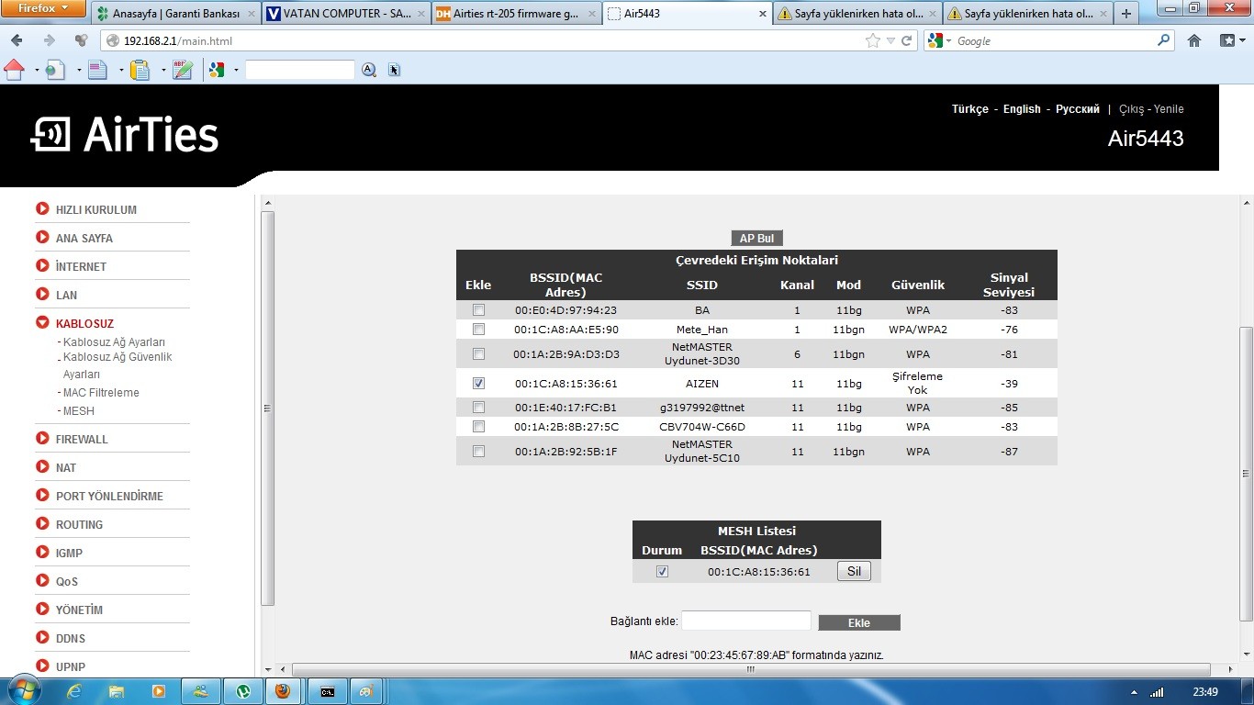Click the AP Bul button
This screenshot has height=705, width=1254.
pos(757,238)
